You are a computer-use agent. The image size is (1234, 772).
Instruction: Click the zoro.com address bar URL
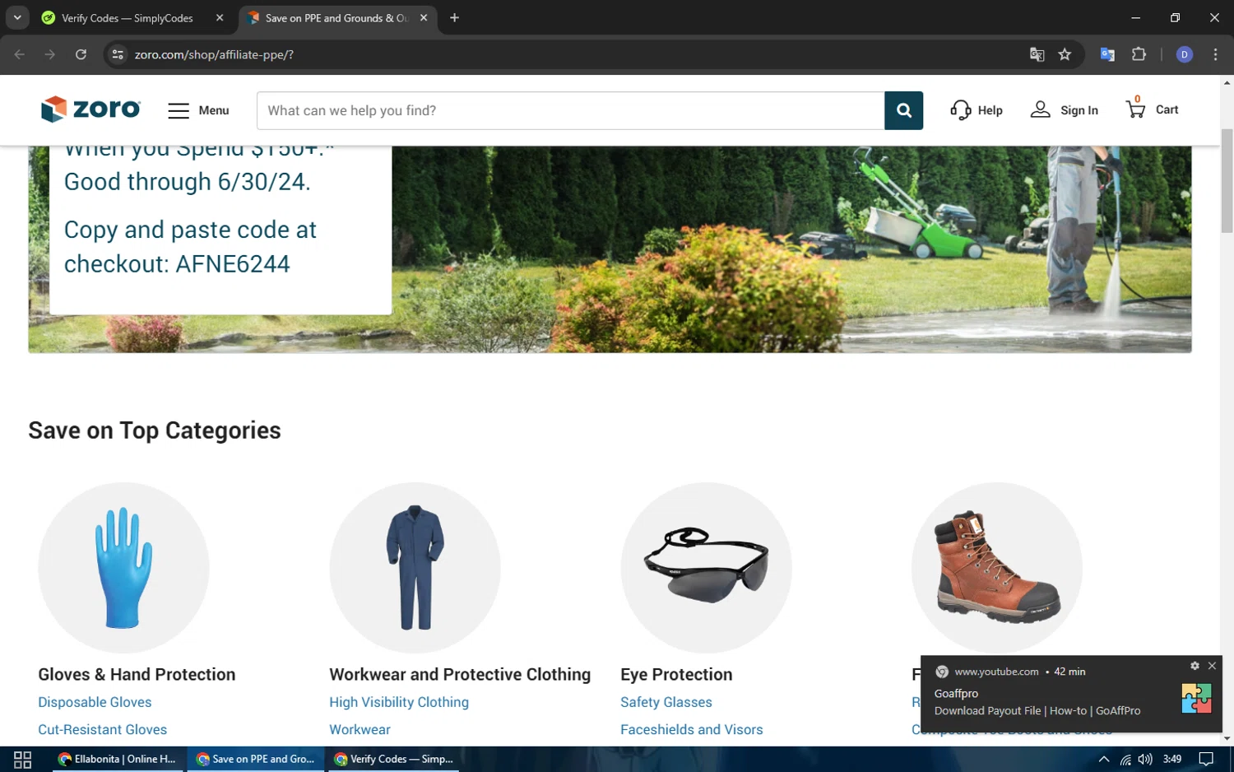214,54
